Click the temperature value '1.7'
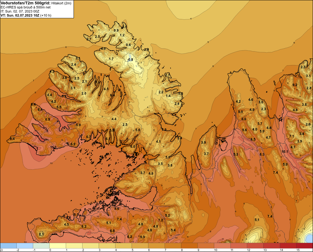 [x=111, y=59]
